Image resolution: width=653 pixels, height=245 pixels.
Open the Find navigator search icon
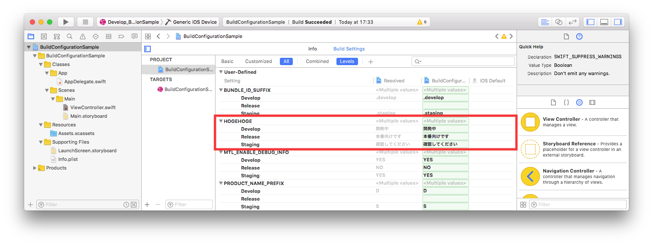point(70,37)
